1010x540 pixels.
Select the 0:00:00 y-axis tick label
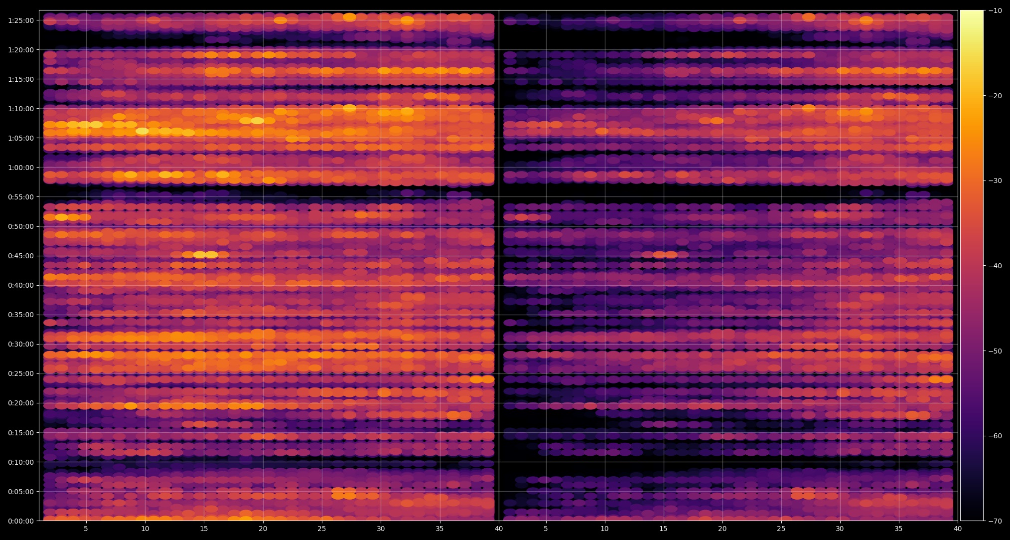[x=20, y=521]
